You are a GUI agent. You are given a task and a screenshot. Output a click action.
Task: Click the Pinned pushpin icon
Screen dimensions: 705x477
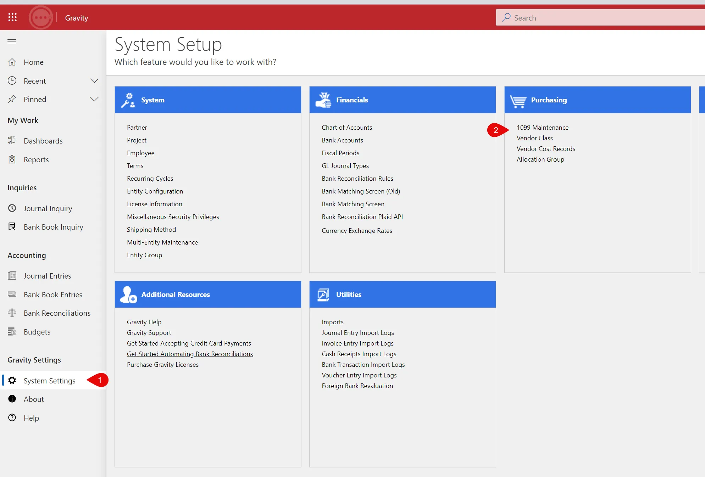(12, 99)
